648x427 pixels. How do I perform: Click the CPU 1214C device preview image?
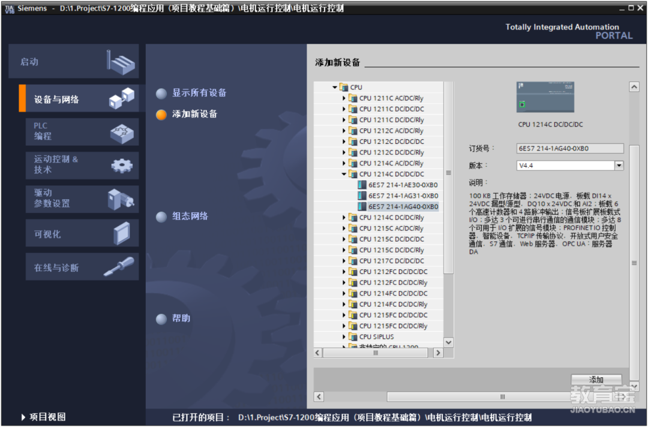point(545,97)
